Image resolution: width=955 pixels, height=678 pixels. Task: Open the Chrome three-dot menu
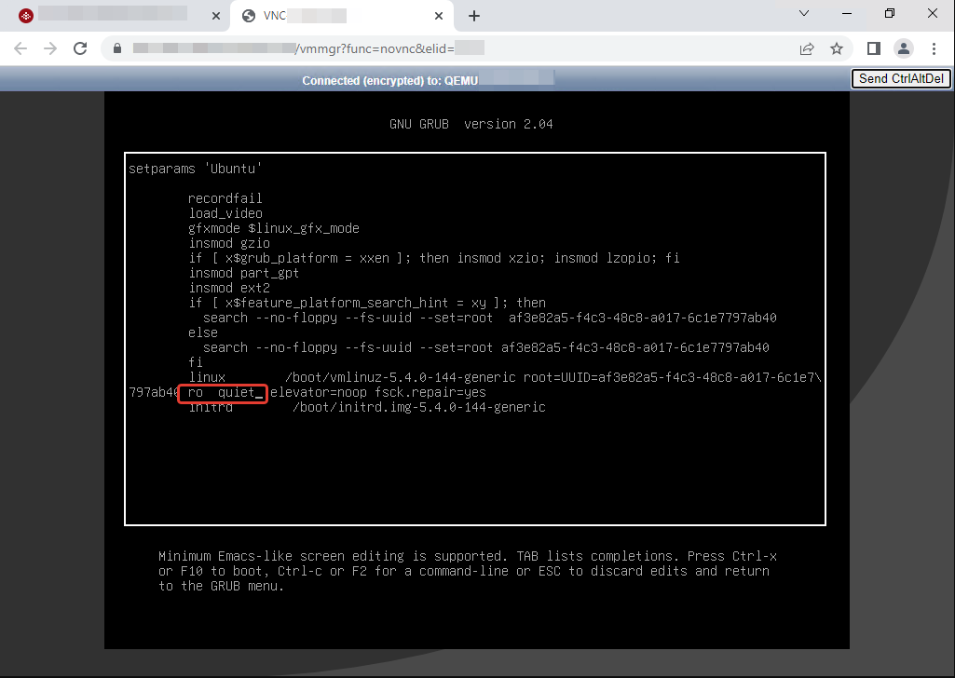pos(934,48)
